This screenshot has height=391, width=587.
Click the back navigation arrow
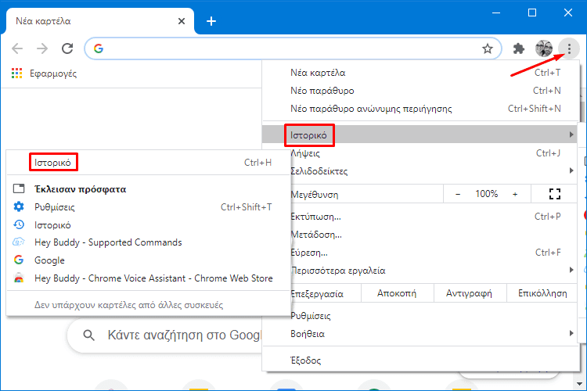[17, 48]
